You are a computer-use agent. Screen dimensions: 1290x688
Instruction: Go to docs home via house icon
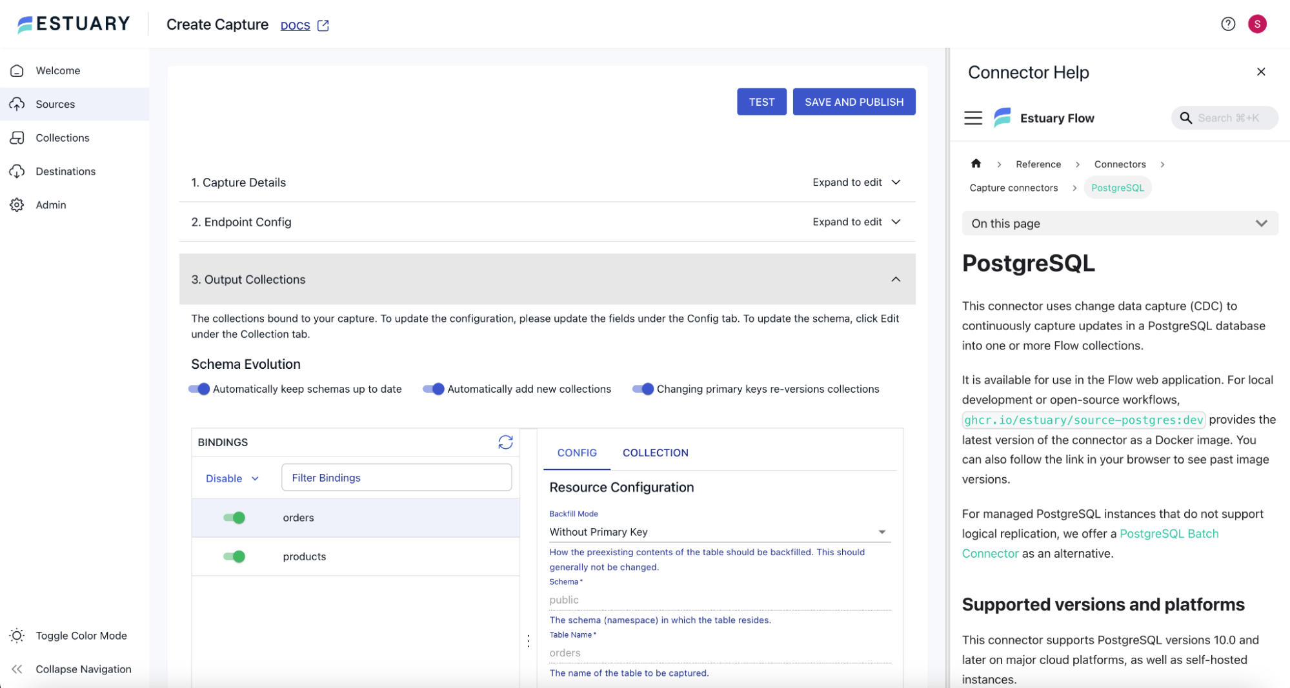click(976, 164)
